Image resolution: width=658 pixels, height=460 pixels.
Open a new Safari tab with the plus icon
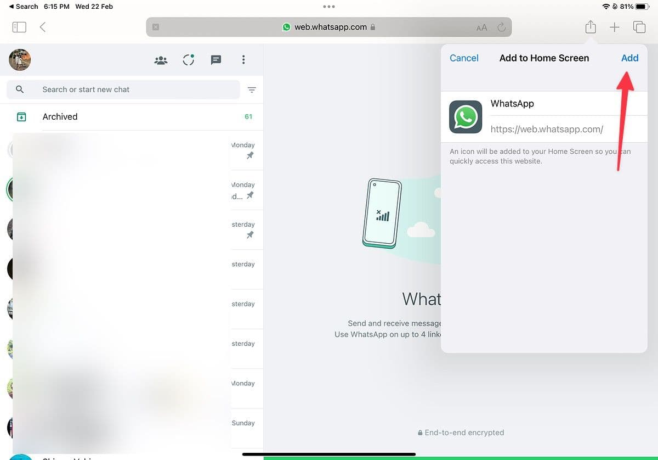pos(615,26)
